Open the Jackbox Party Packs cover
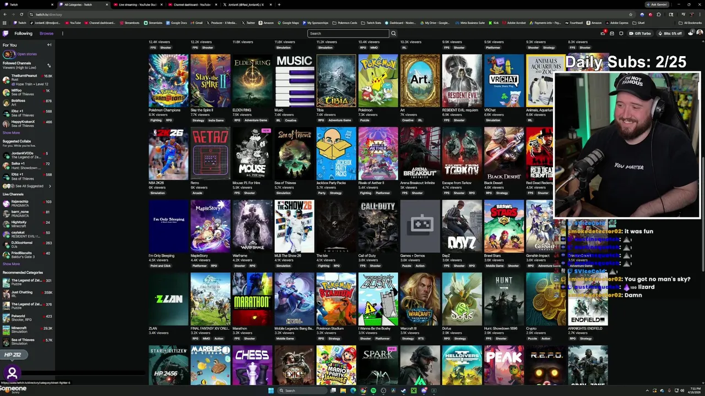This screenshot has width=705, height=396. tap(336, 153)
